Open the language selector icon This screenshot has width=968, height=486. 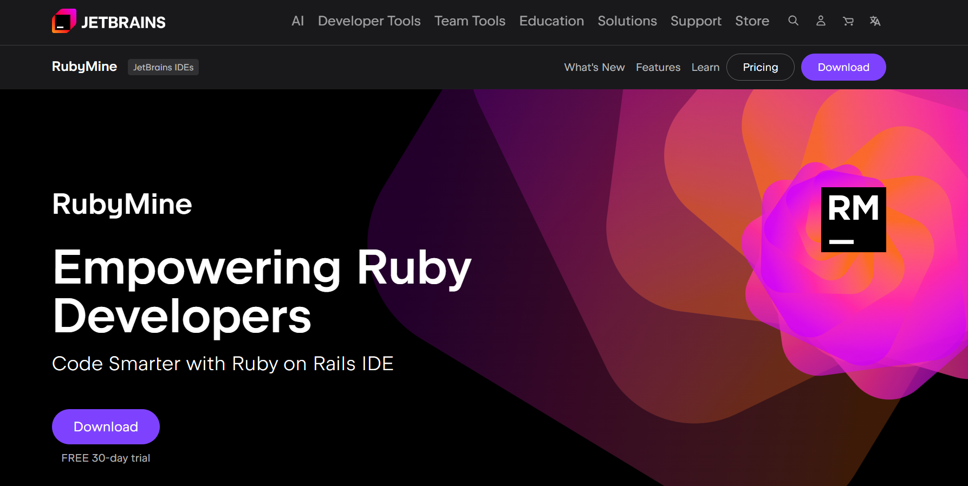[875, 21]
